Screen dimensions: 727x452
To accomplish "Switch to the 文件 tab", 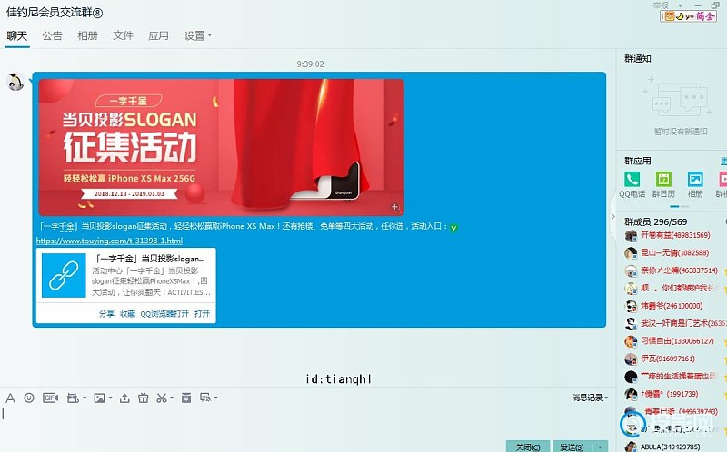I will (123, 35).
